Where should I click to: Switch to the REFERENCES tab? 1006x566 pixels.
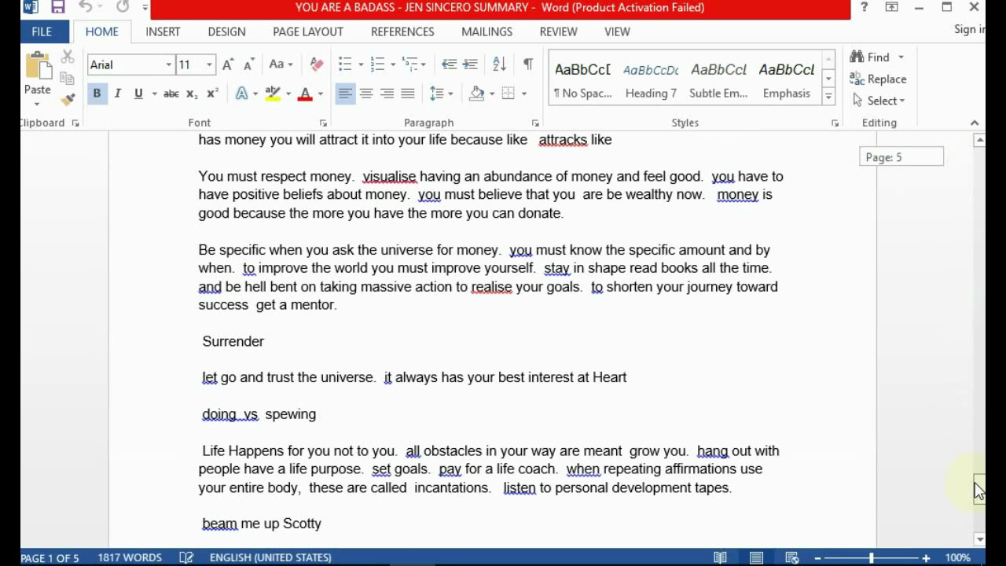402,31
